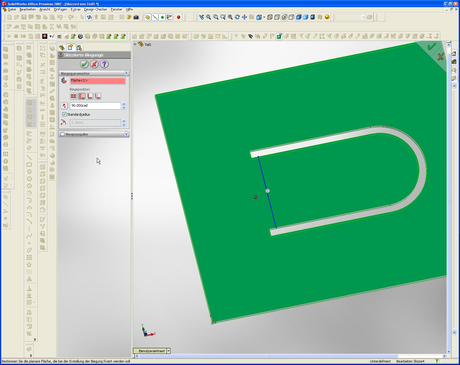Image resolution: width=460 pixels, height=365 pixels.
Task: Click the reverse direction button beside the angle
Action: click(x=64, y=106)
